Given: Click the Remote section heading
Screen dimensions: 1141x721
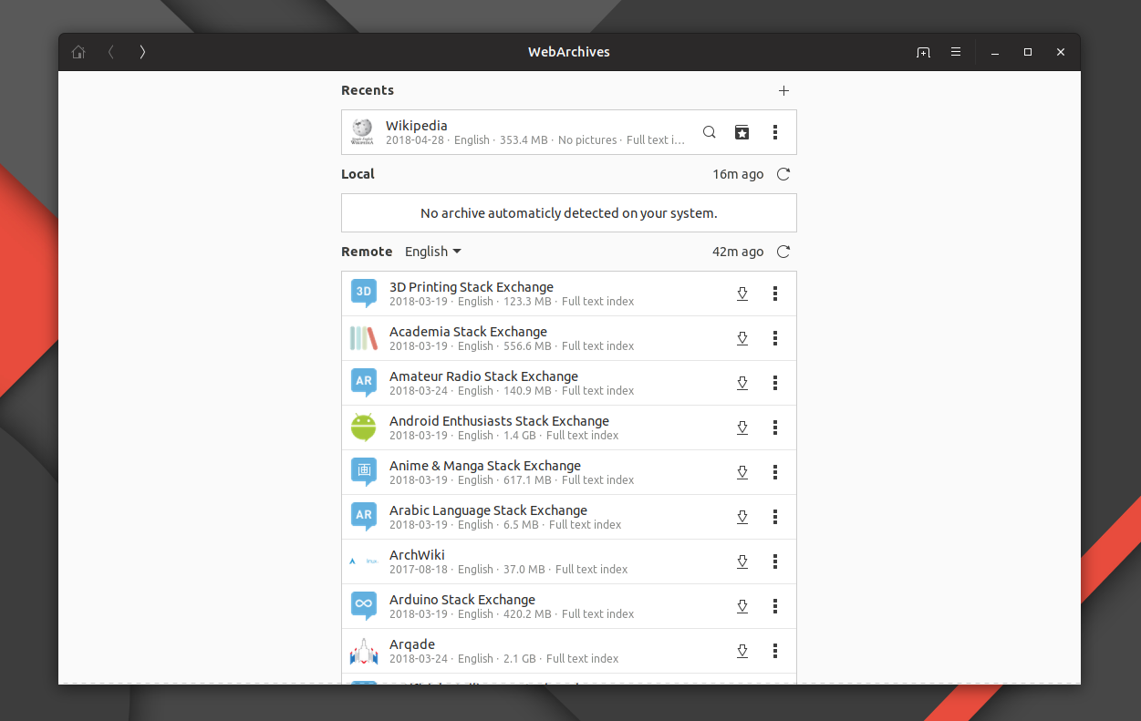Looking at the screenshot, I should click(367, 252).
